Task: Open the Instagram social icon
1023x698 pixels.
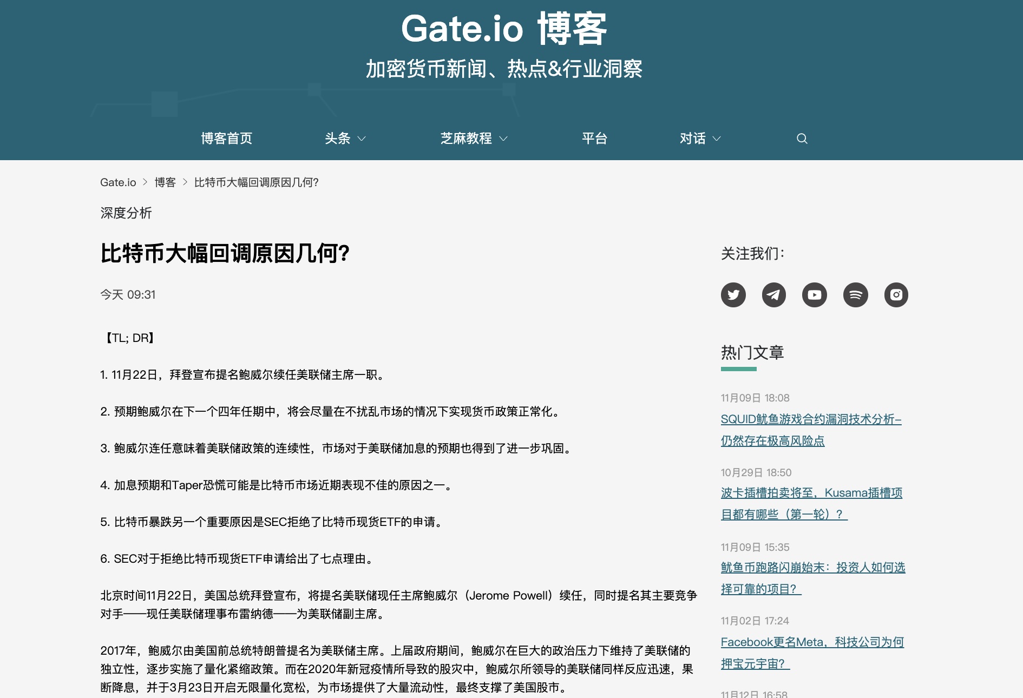Action: click(x=896, y=295)
